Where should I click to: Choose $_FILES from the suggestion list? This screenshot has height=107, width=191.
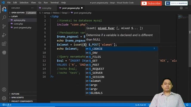121,57
